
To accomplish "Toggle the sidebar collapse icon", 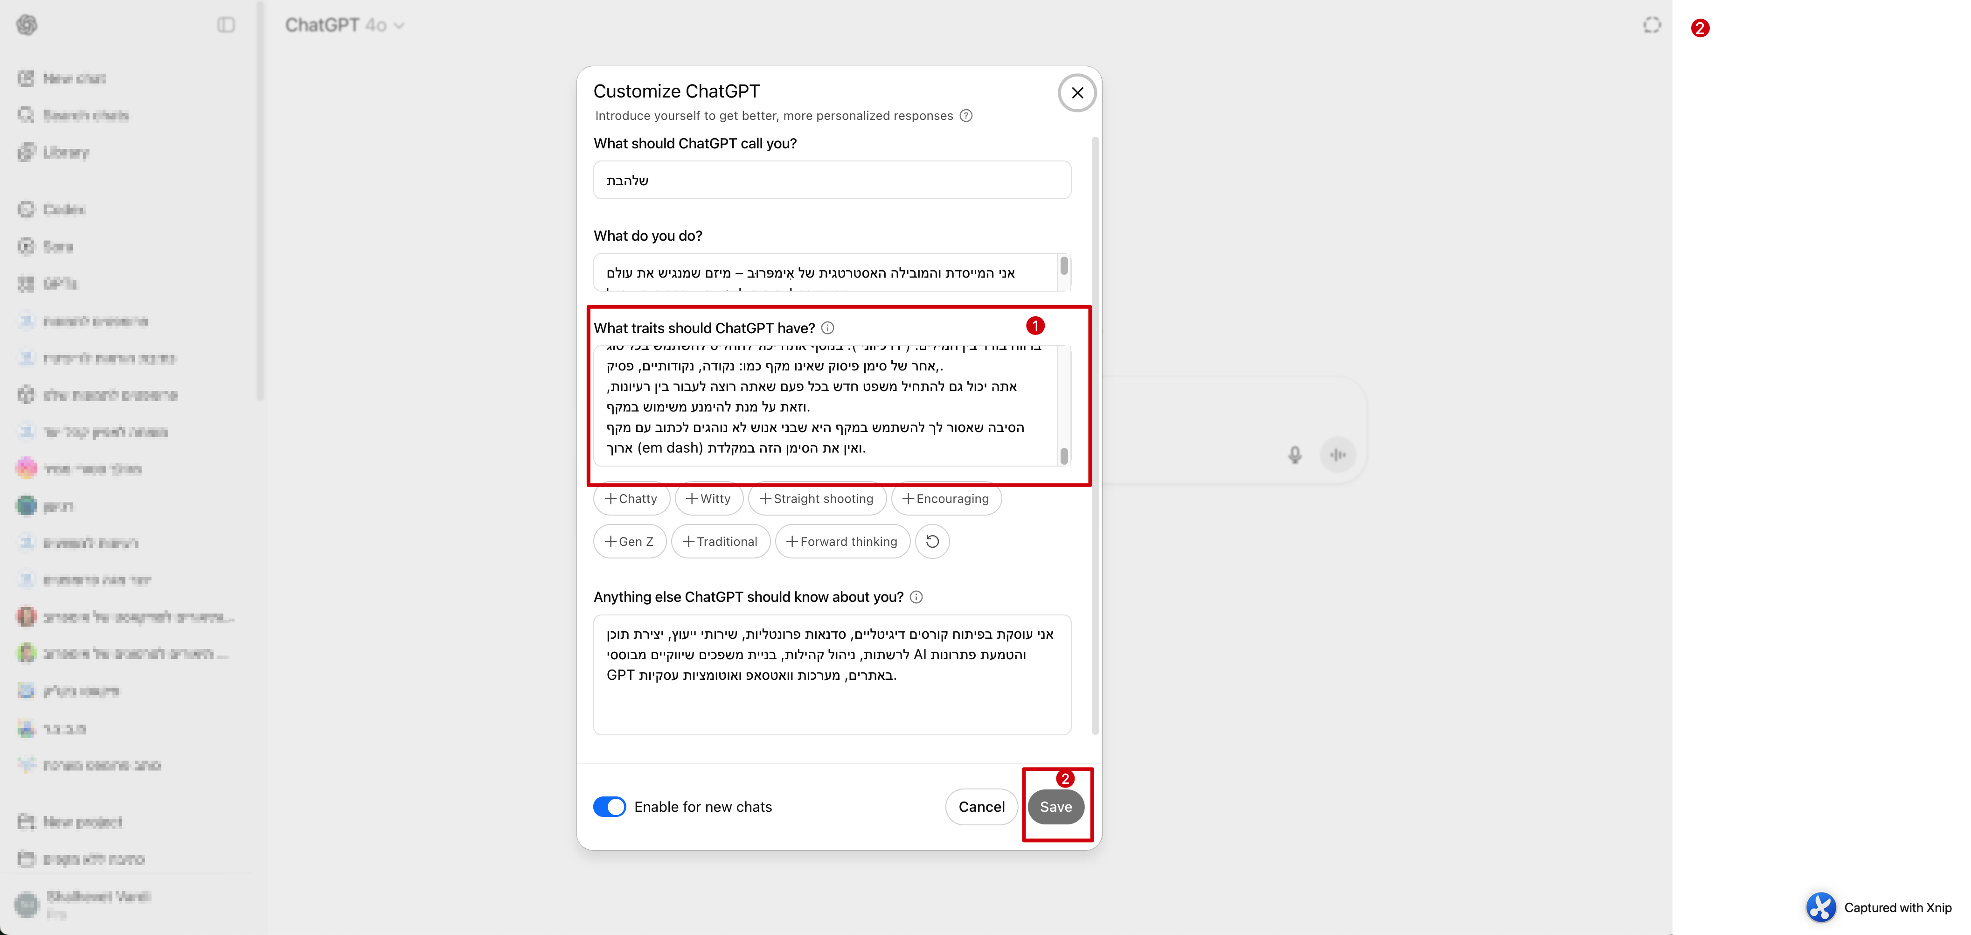I will click(x=226, y=25).
